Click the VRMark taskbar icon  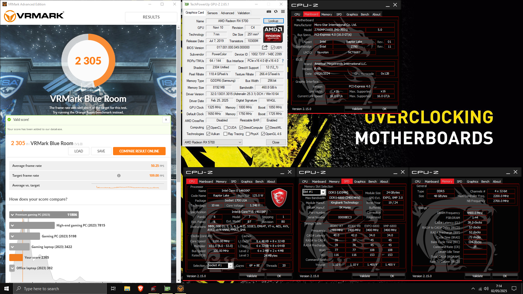coord(181,289)
